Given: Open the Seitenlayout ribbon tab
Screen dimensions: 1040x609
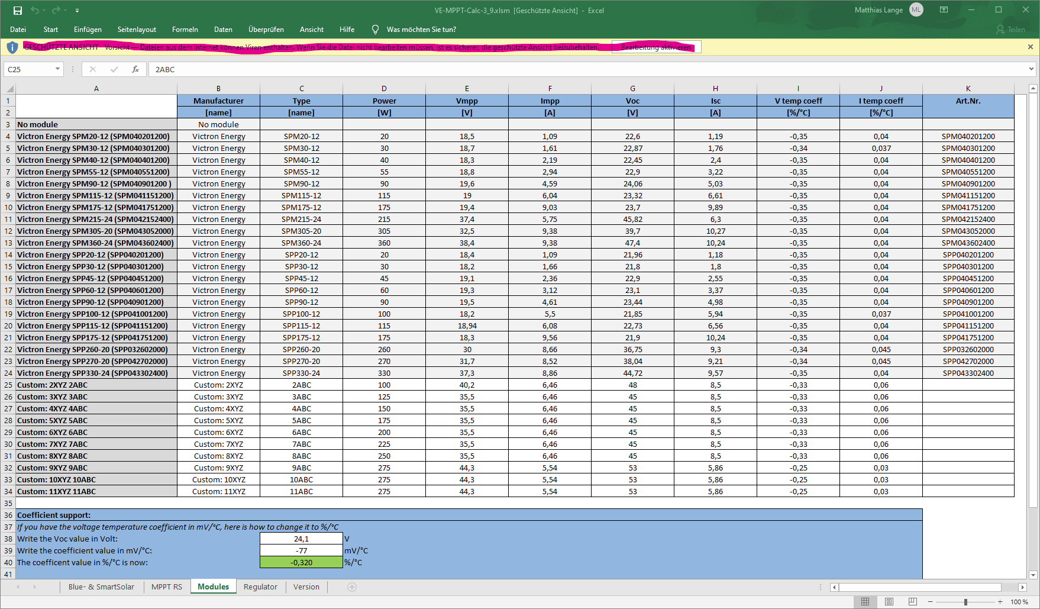Looking at the screenshot, I should pos(137,30).
